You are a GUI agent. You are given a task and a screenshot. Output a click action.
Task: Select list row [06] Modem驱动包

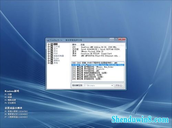tap(98, 75)
